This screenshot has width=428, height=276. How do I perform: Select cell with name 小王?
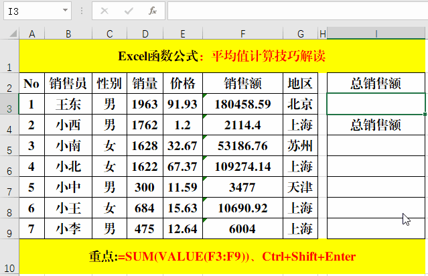(x=68, y=208)
